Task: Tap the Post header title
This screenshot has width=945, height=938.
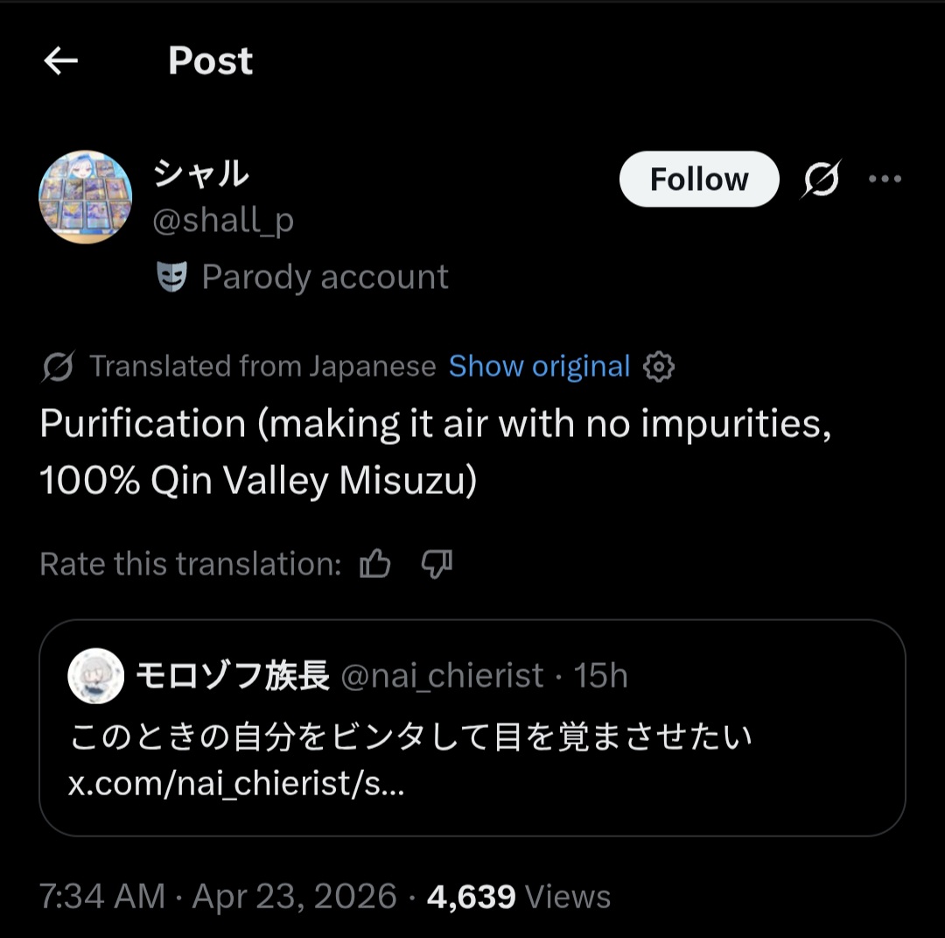Action: click(x=210, y=61)
